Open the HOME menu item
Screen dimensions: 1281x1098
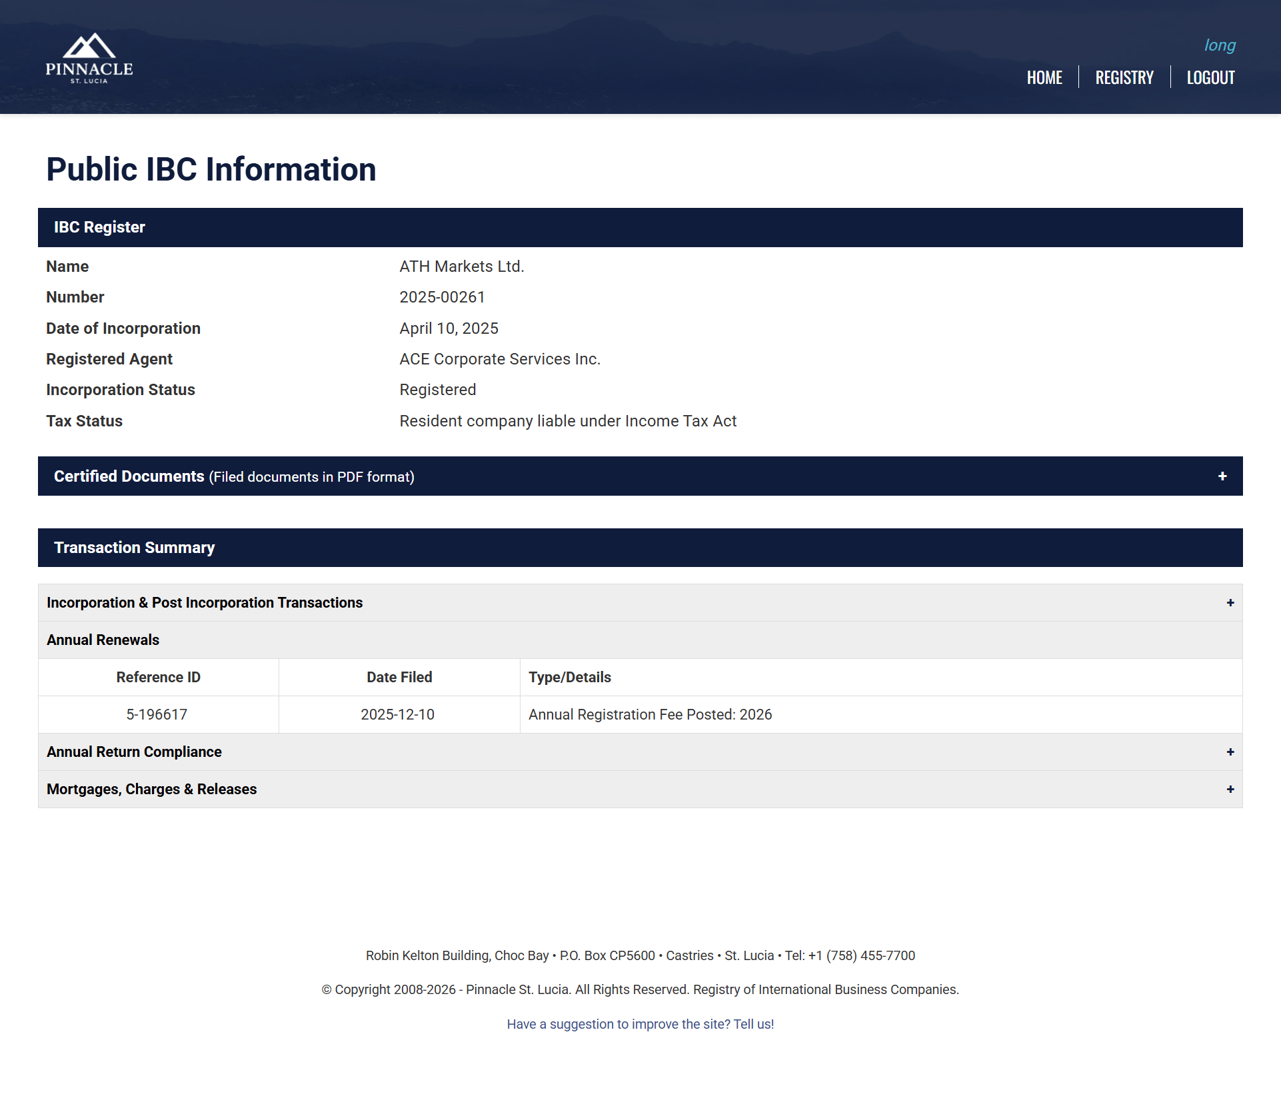pyautogui.click(x=1044, y=77)
